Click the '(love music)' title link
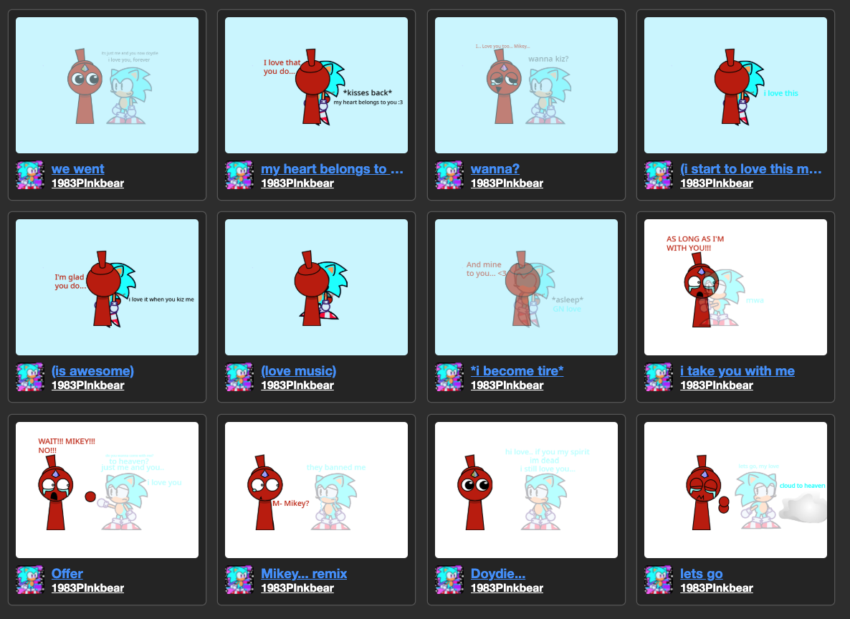The width and height of the screenshot is (850, 619). click(299, 371)
